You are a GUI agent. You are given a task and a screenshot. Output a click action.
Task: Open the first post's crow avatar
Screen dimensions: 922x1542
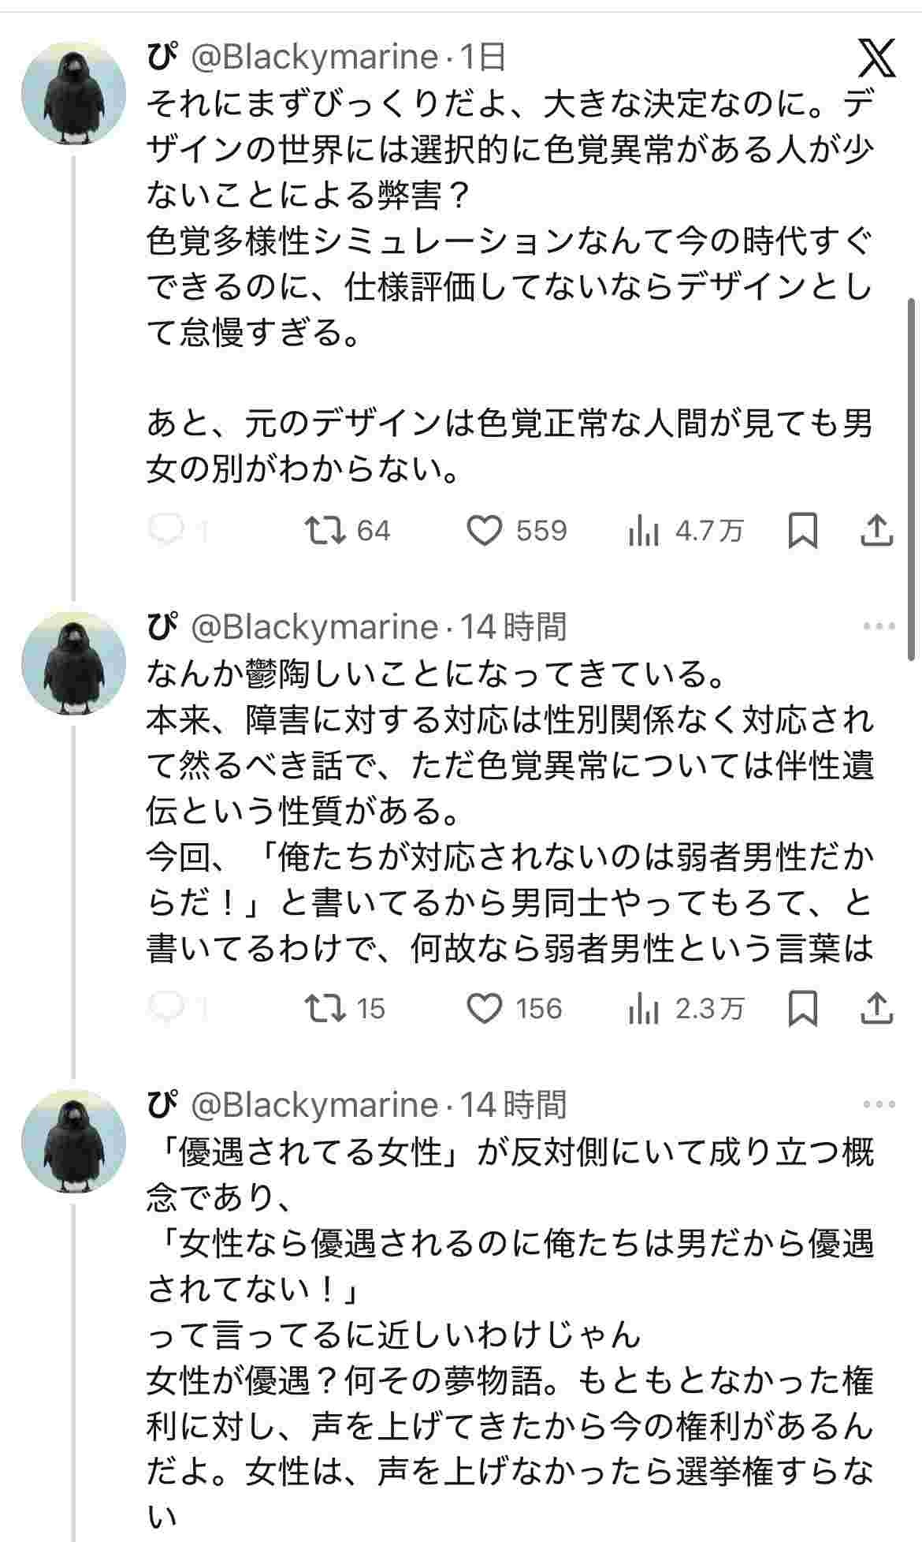[73, 92]
